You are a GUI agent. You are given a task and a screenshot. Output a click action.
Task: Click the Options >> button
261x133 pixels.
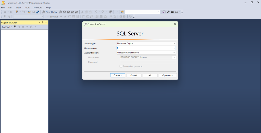tap(168, 75)
